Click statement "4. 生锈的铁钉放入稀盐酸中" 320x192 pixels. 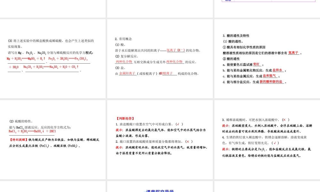(264, 140)
